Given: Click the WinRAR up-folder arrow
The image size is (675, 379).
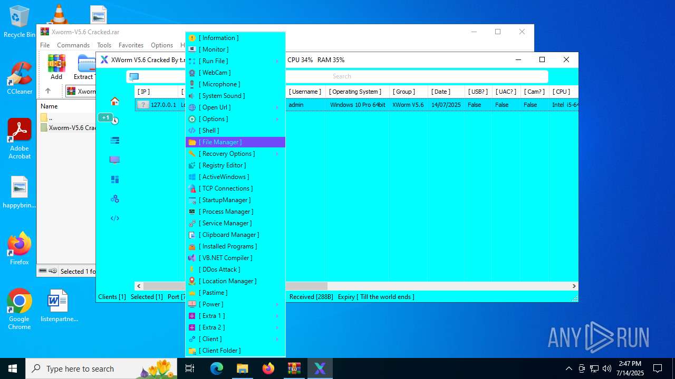Looking at the screenshot, I should (x=47, y=91).
